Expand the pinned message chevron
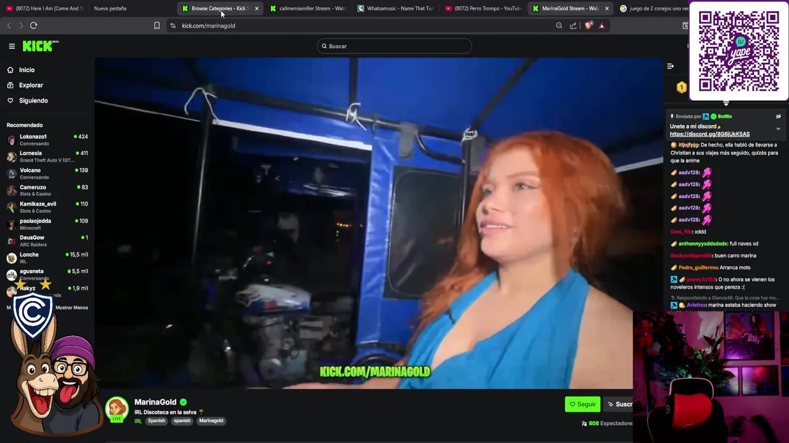789x443 pixels. [778, 129]
